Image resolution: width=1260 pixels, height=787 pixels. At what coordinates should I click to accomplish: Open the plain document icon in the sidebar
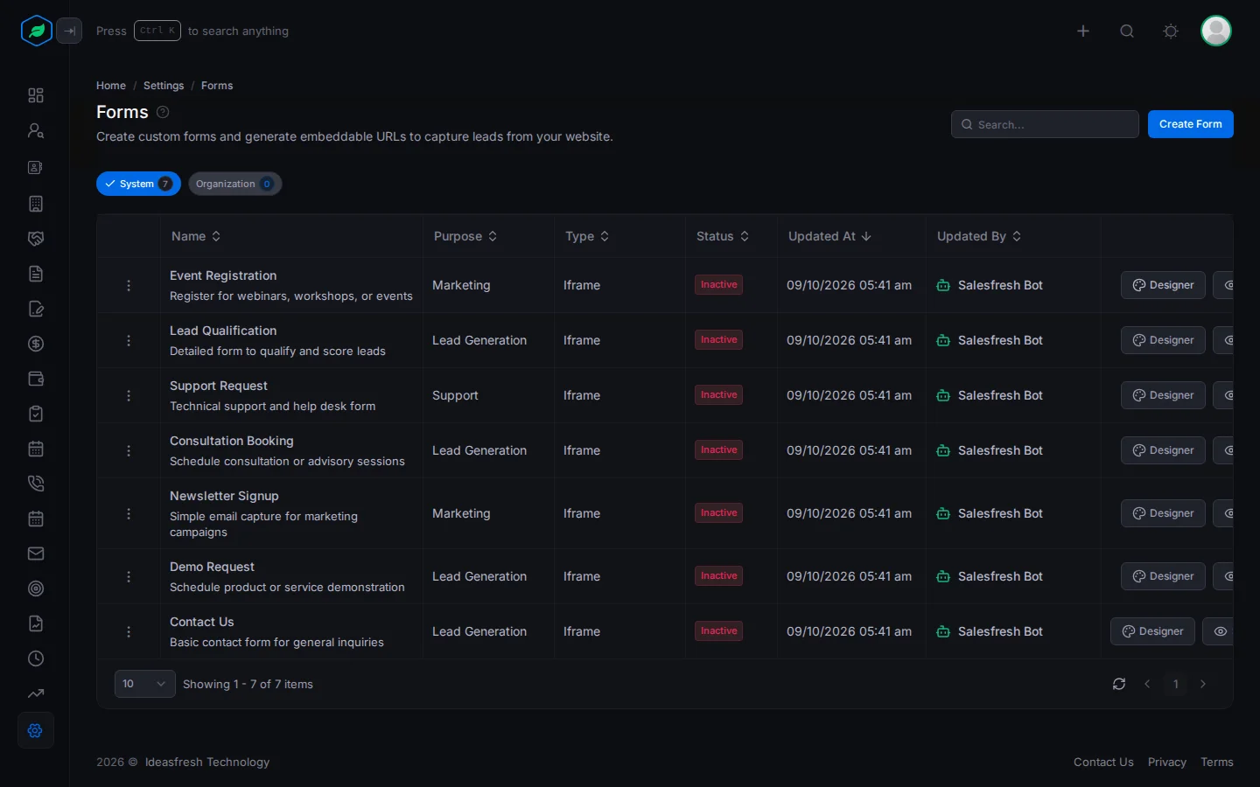pyautogui.click(x=36, y=274)
